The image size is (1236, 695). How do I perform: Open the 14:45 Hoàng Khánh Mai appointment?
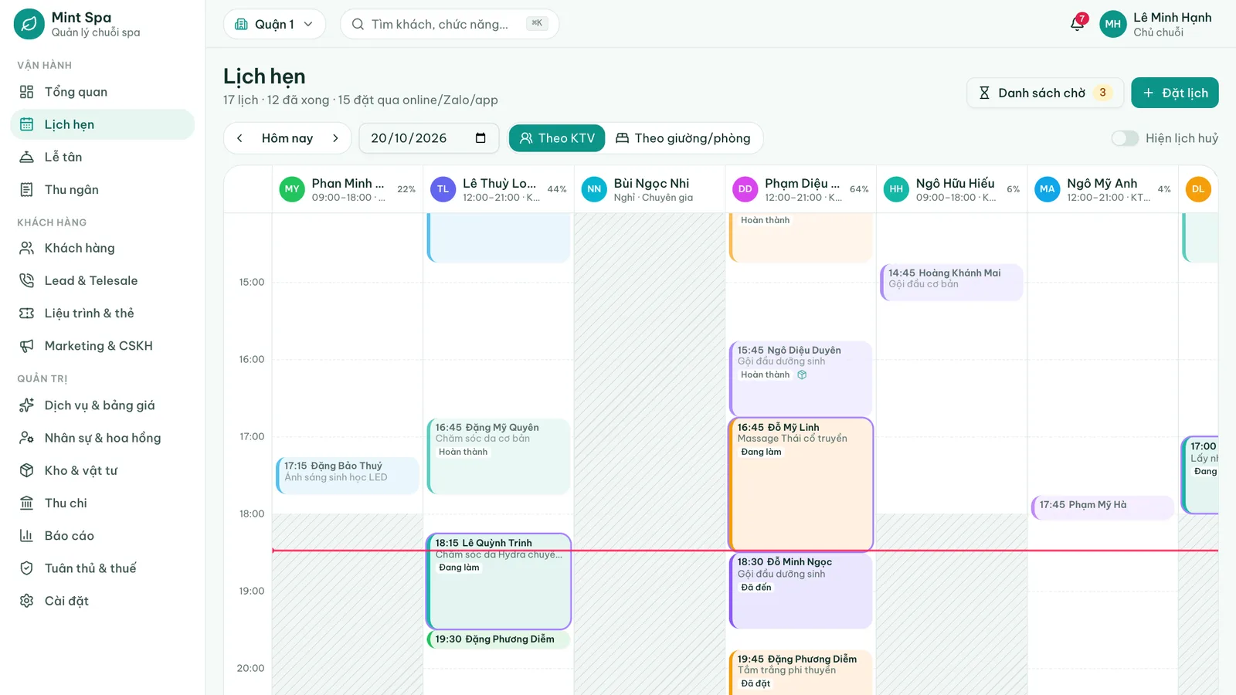coord(951,283)
